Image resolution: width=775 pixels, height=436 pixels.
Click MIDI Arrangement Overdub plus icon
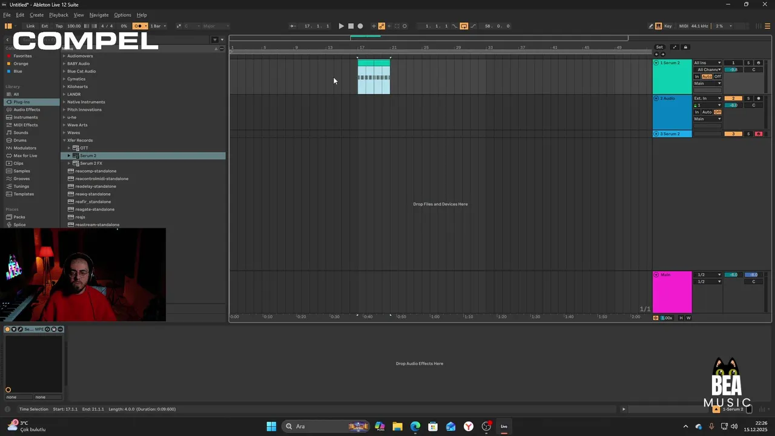tap(374, 26)
